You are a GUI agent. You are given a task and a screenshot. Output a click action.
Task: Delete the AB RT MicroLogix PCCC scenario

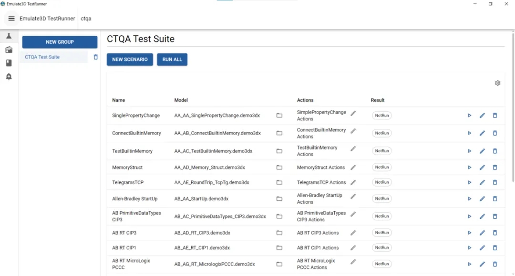click(x=495, y=264)
